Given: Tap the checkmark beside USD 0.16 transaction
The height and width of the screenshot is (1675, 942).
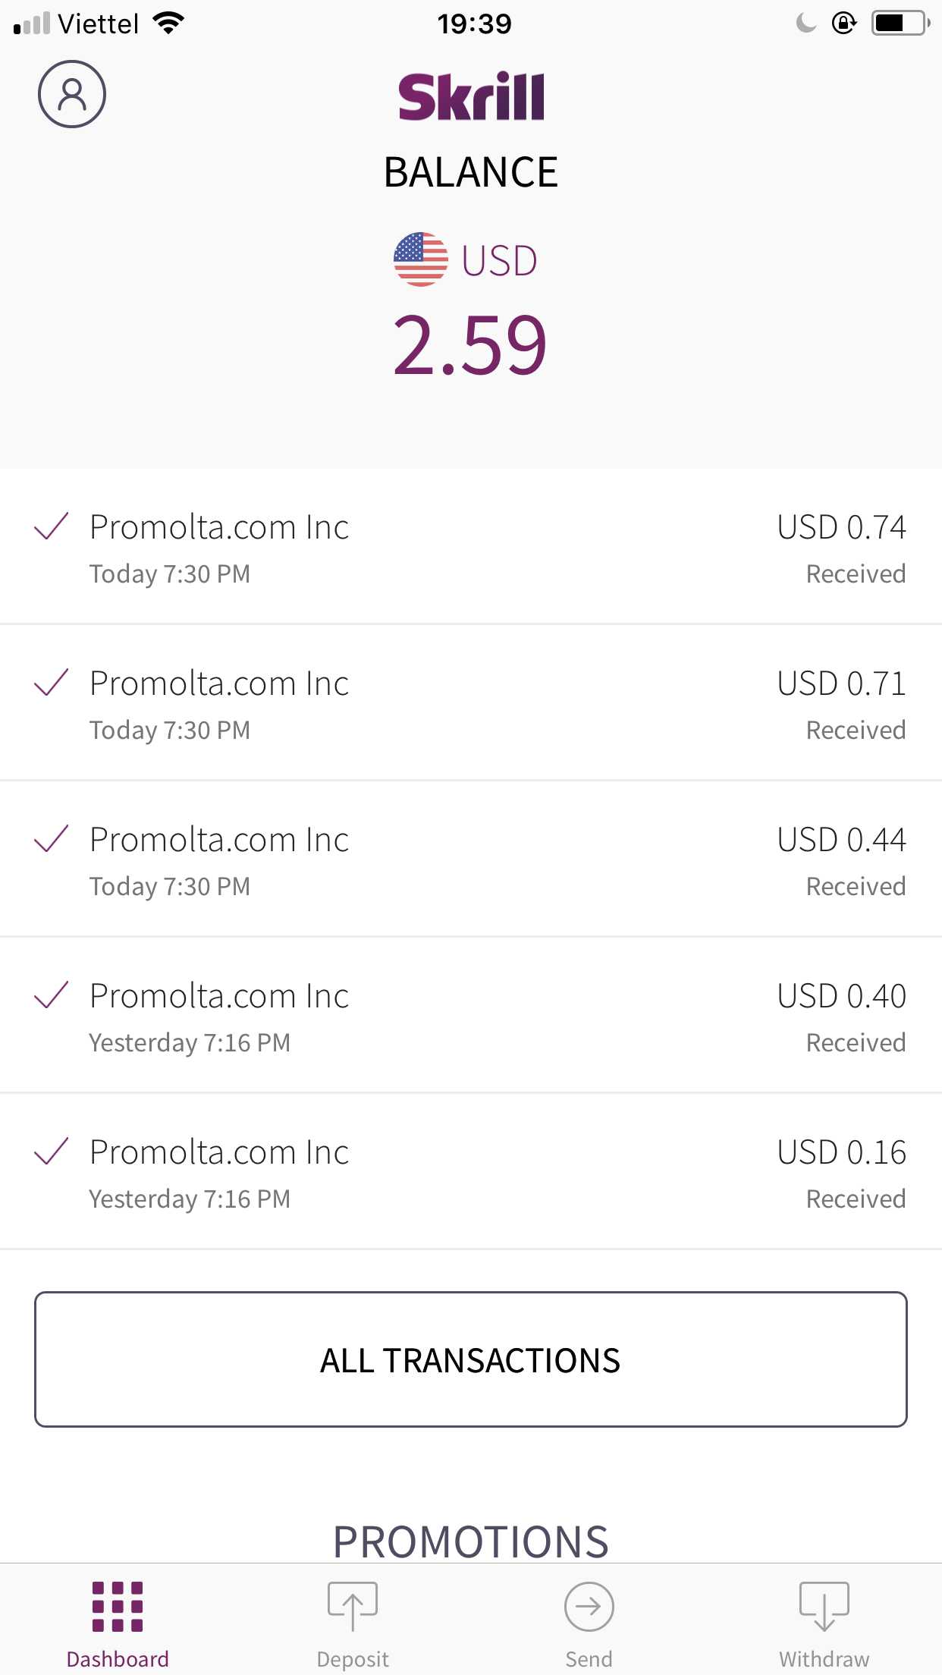Looking at the screenshot, I should coord(52,1152).
